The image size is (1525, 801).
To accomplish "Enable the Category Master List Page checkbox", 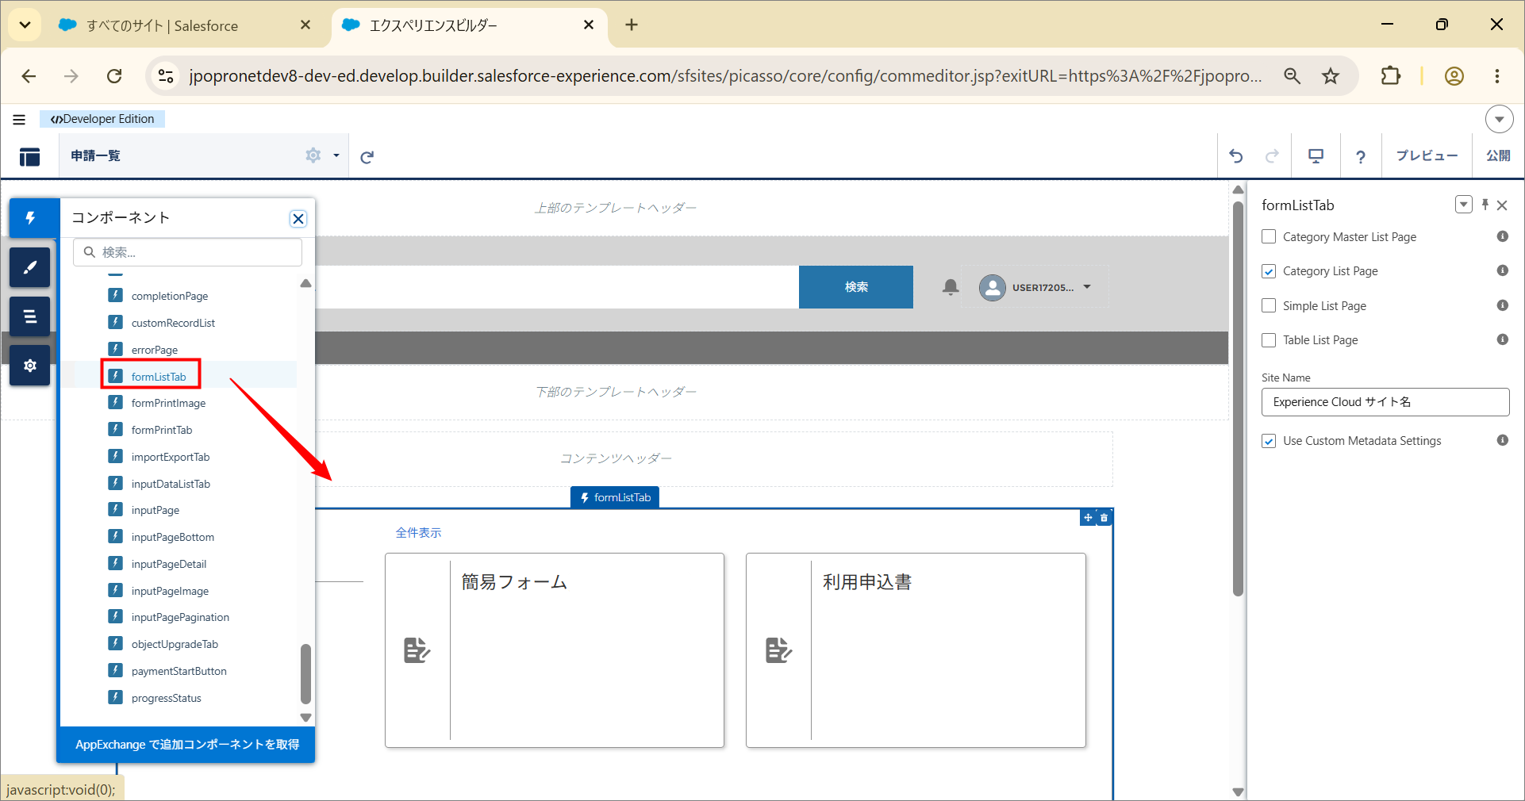I will point(1269,236).
